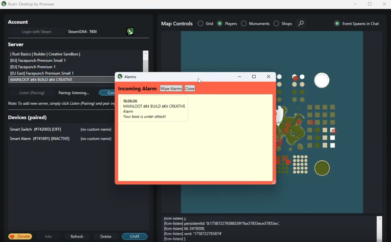Click Smart Alarm's custom name field

(96, 138)
